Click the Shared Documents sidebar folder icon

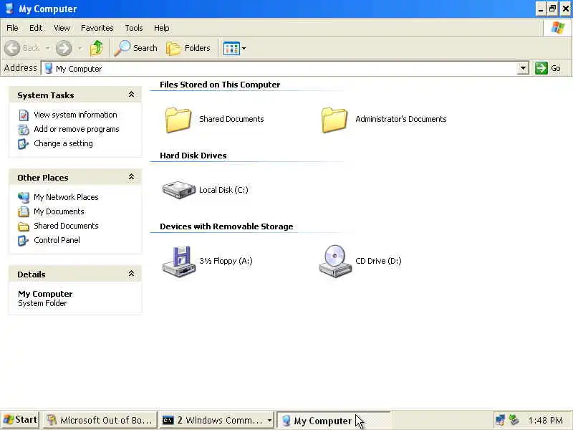pyautogui.click(x=24, y=226)
